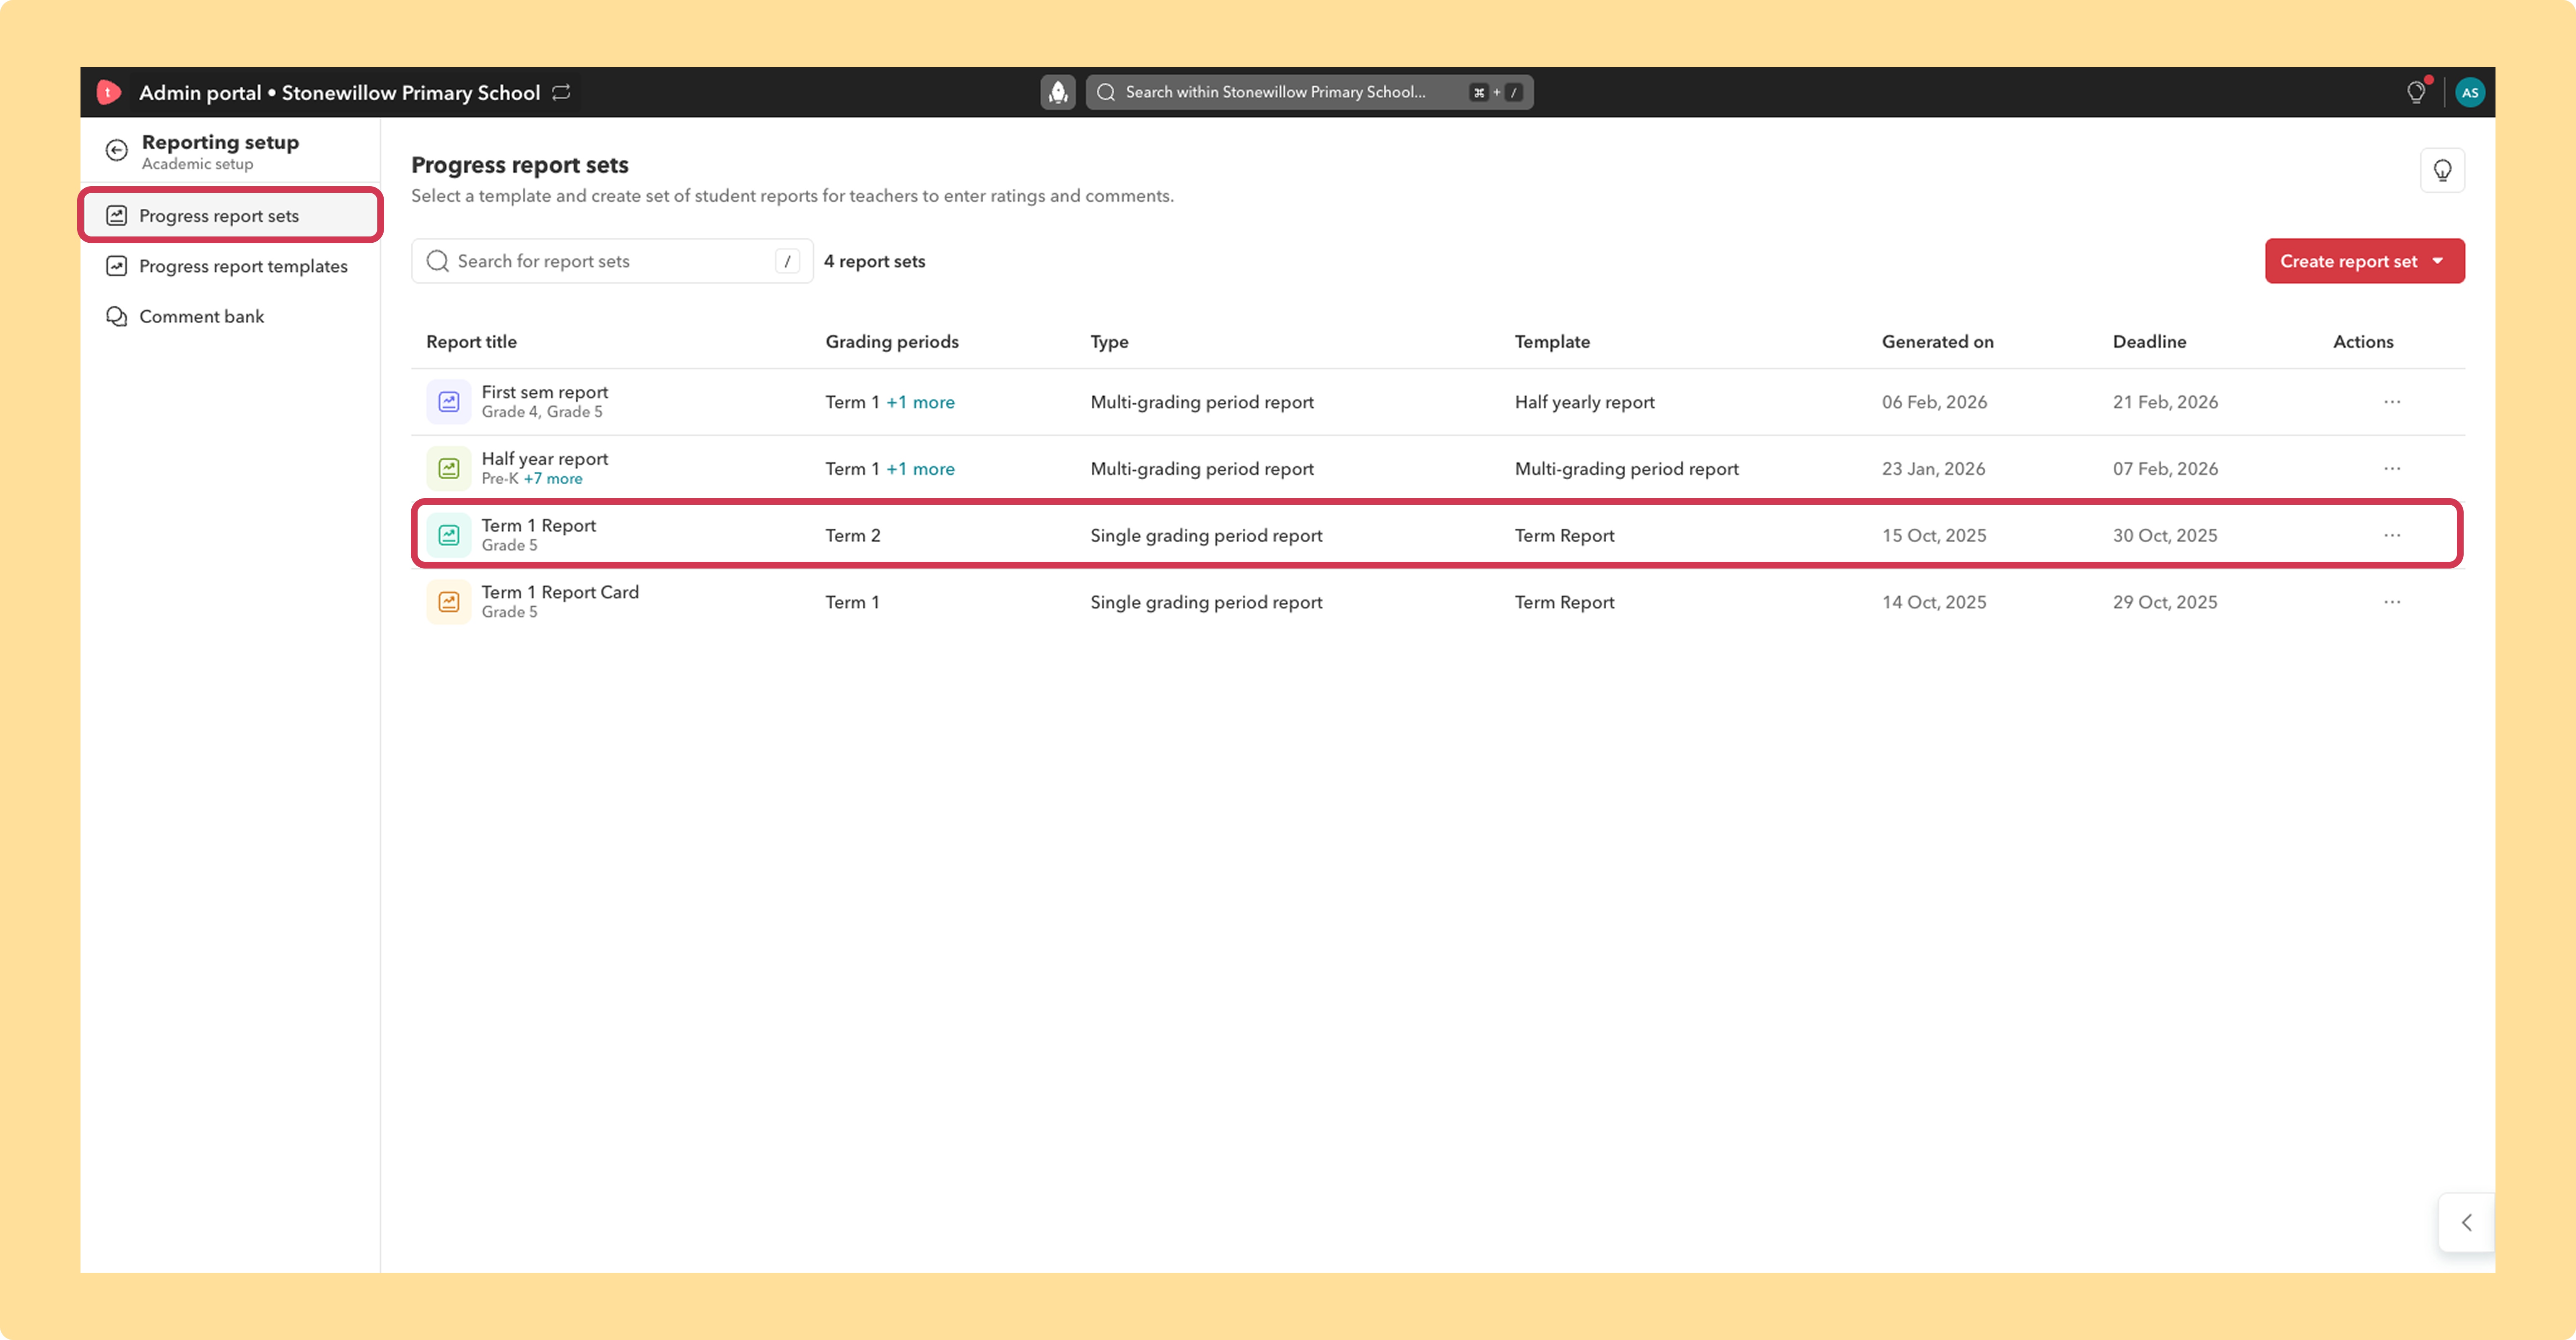Open actions menu for Term 1 Report
The image size is (2576, 1340).
(x=2392, y=535)
